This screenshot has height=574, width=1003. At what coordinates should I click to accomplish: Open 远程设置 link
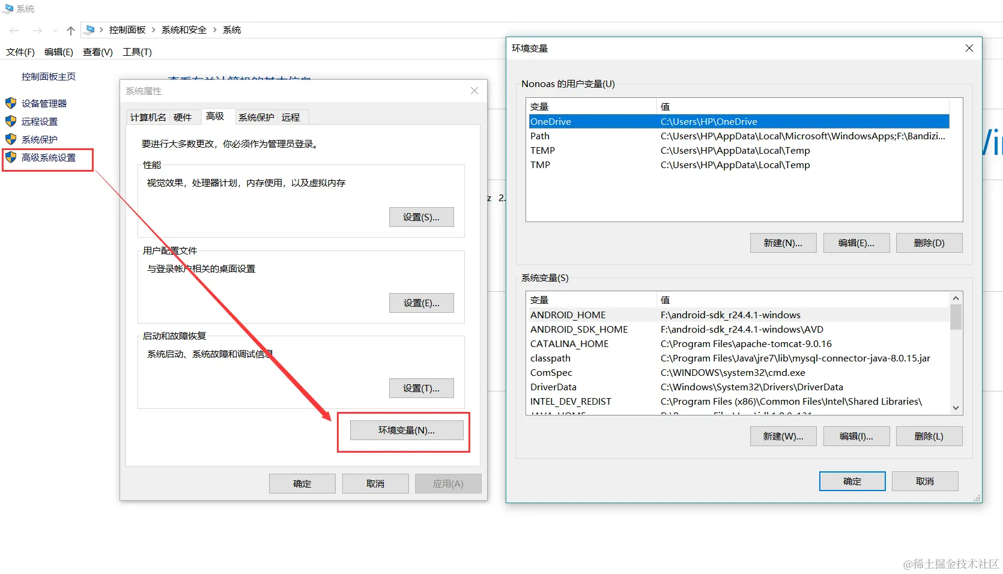click(40, 121)
